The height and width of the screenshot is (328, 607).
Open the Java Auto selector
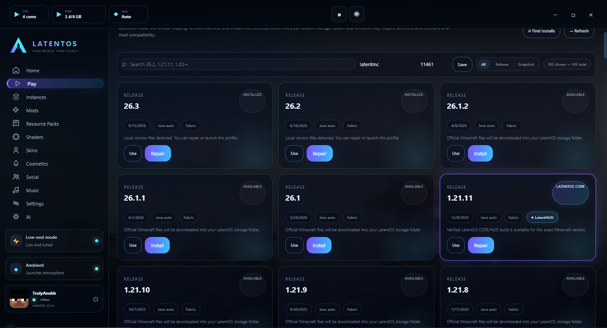pos(128,14)
